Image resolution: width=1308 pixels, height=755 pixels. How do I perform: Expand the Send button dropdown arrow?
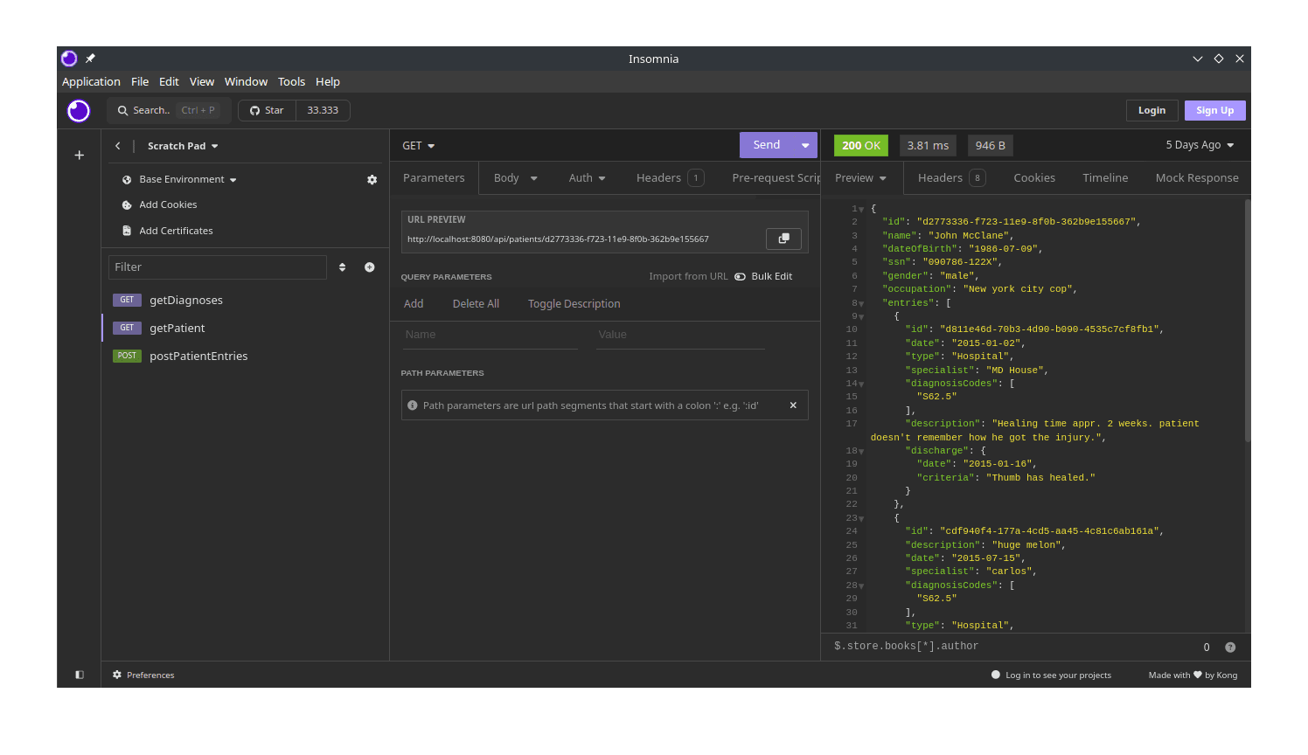[805, 146]
